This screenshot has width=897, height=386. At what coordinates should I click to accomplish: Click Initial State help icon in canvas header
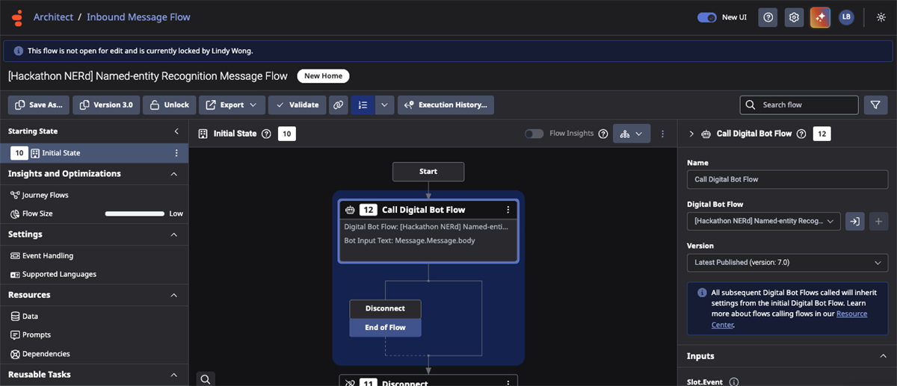pyautogui.click(x=266, y=134)
